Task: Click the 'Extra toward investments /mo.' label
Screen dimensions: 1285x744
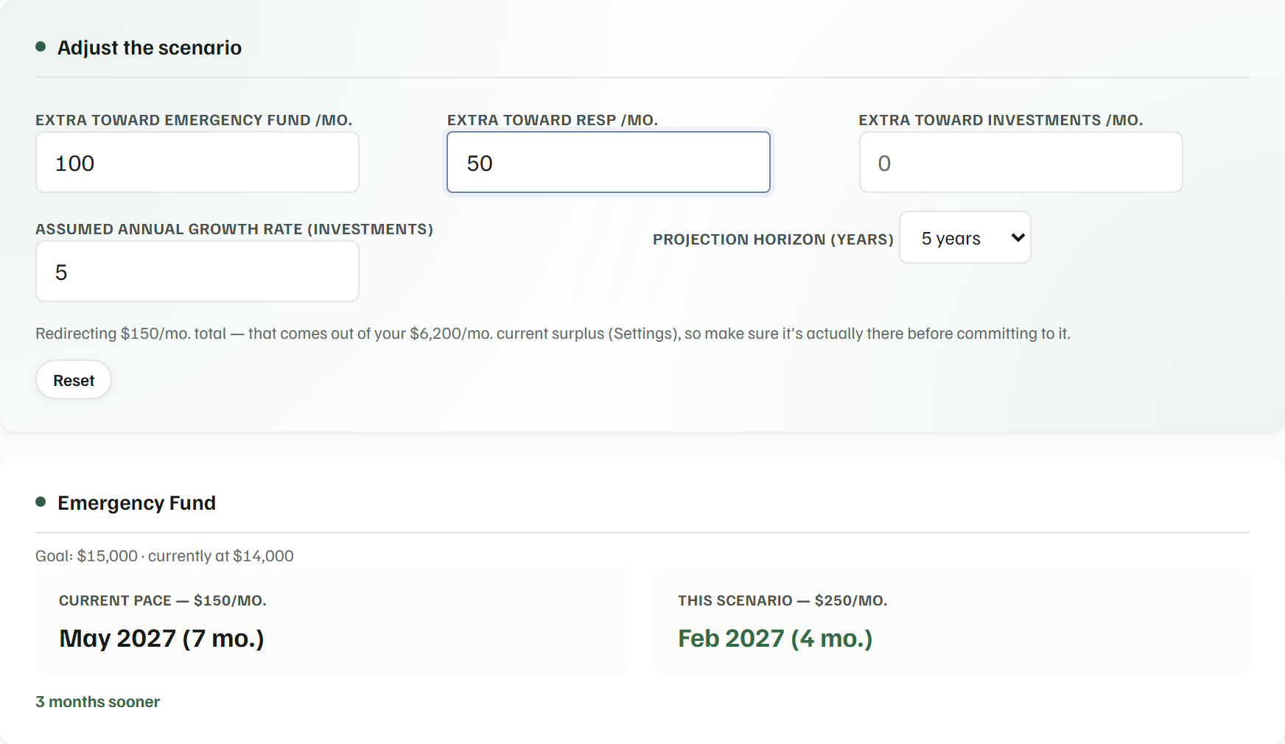Action: (x=1001, y=120)
